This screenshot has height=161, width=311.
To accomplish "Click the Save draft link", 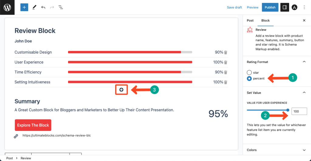I will 234,7.
